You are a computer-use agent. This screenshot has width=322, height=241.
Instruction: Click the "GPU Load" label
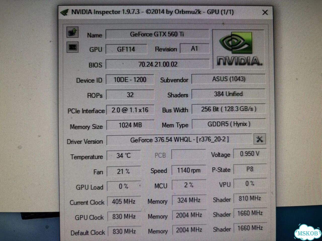[x=90, y=187]
